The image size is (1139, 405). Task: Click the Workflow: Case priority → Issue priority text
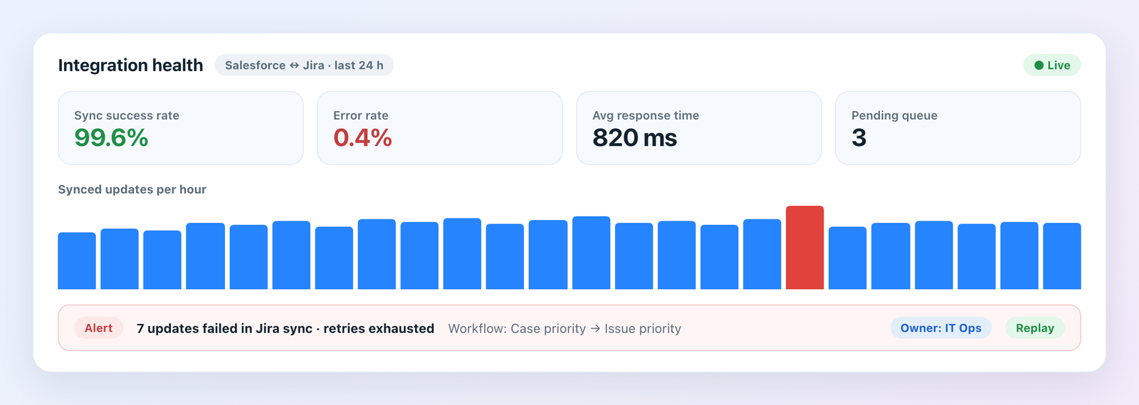(565, 328)
